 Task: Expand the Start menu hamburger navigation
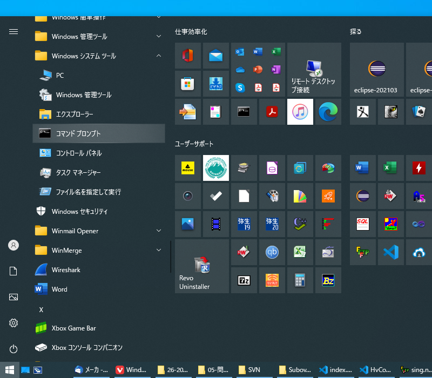click(13, 32)
